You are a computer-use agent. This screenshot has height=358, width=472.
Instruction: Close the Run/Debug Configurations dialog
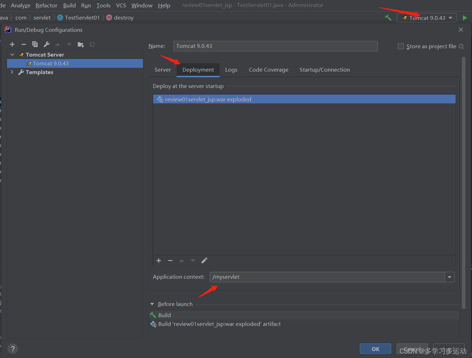(461, 30)
